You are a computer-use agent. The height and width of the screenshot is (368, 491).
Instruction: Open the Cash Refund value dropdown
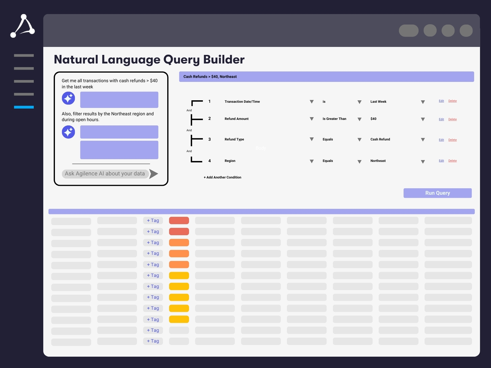[x=423, y=140]
